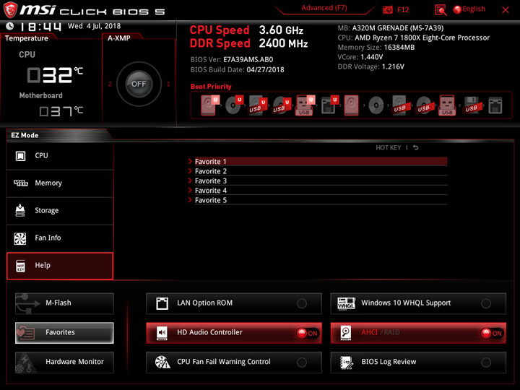The image size is (520, 390).
Task: Select the UEFI network boot device icon
Action: coord(329,105)
